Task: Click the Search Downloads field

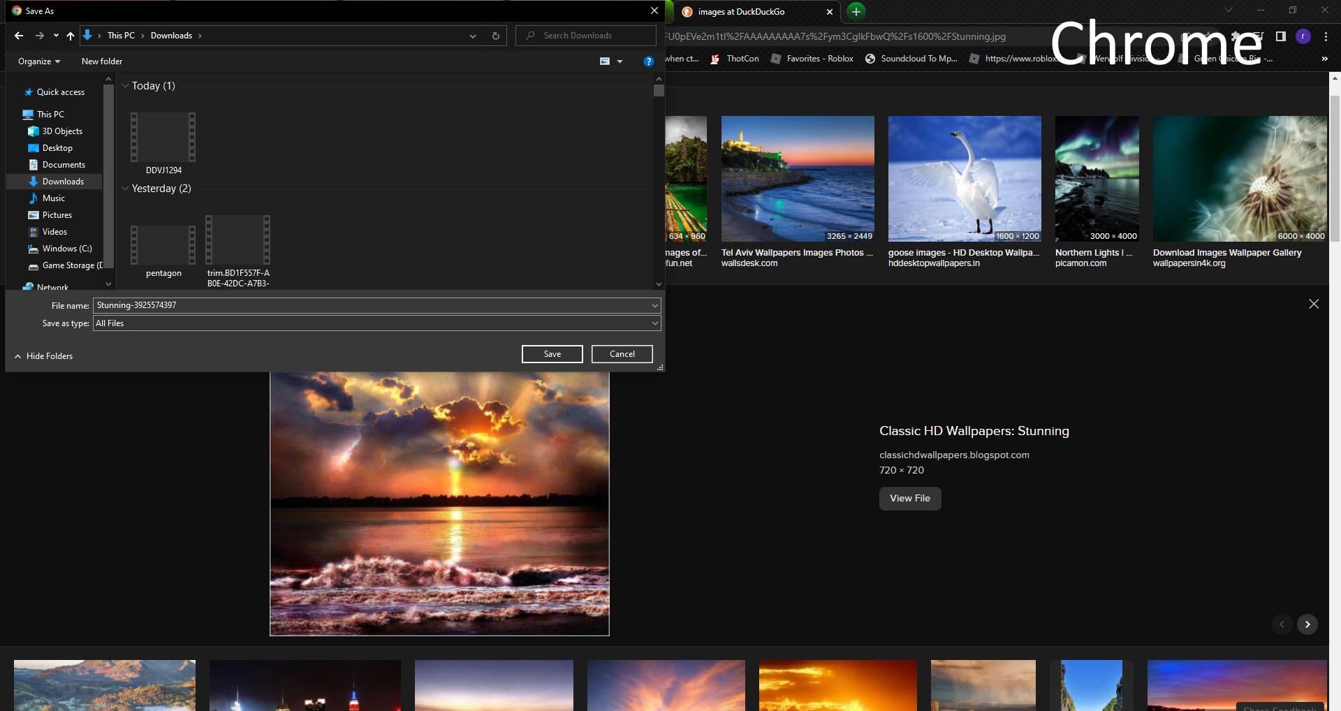Action: [585, 36]
